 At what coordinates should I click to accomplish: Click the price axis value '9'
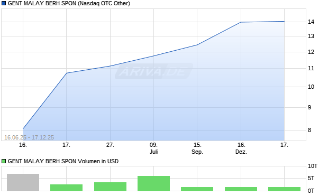click(x=309, y=107)
